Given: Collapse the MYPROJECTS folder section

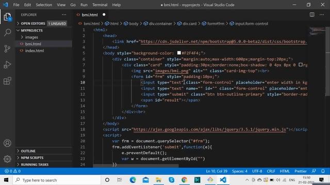Looking at the screenshot, I should coord(44,30).
